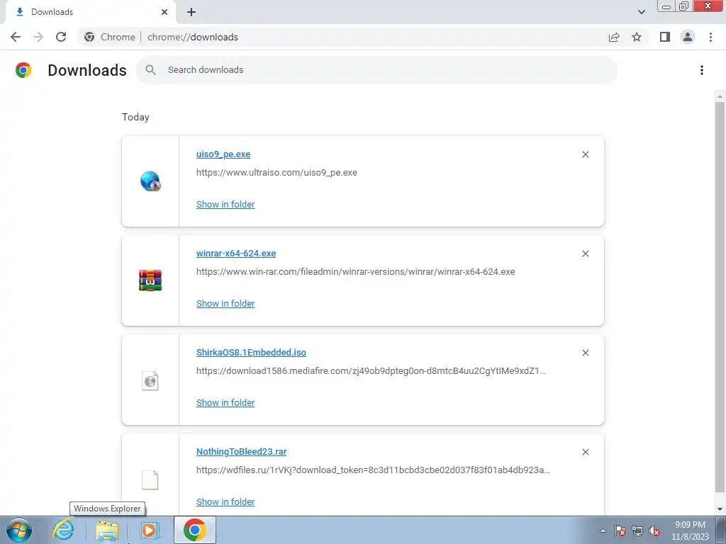726x544 pixels.
Task: Remove NothingToBleed23.rar from the list
Action: click(585, 452)
